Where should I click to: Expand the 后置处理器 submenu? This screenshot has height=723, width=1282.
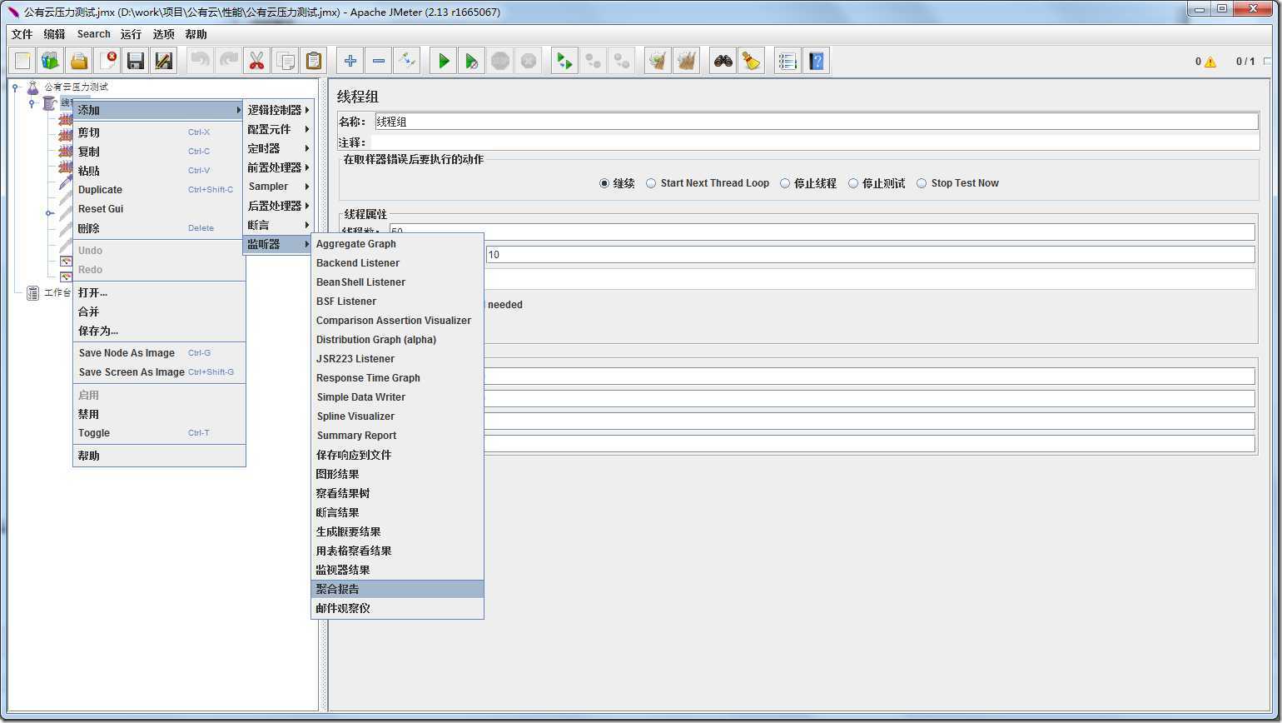tap(278, 206)
